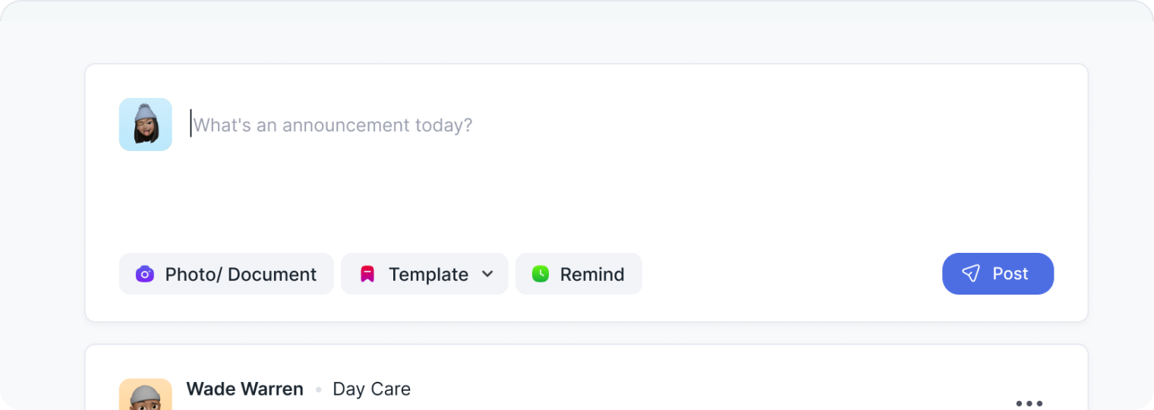The height and width of the screenshot is (410, 1154).
Task: Open Wade Warren's profile name link
Action: coord(244,389)
